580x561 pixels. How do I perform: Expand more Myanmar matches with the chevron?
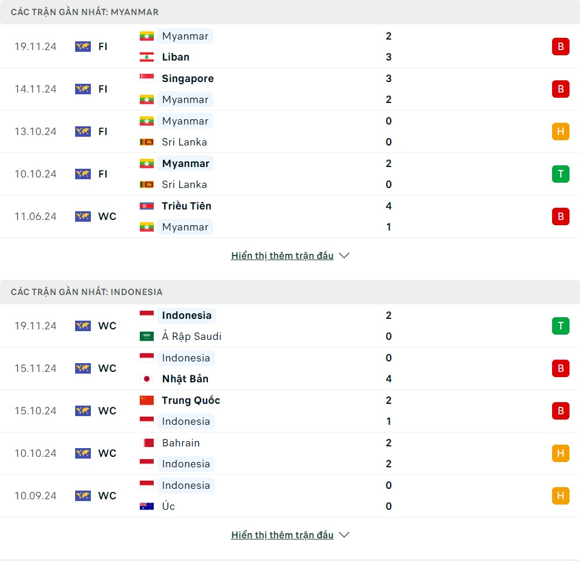(x=344, y=255)
